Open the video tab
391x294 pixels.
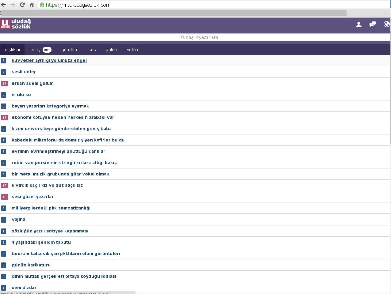(132, 50)
